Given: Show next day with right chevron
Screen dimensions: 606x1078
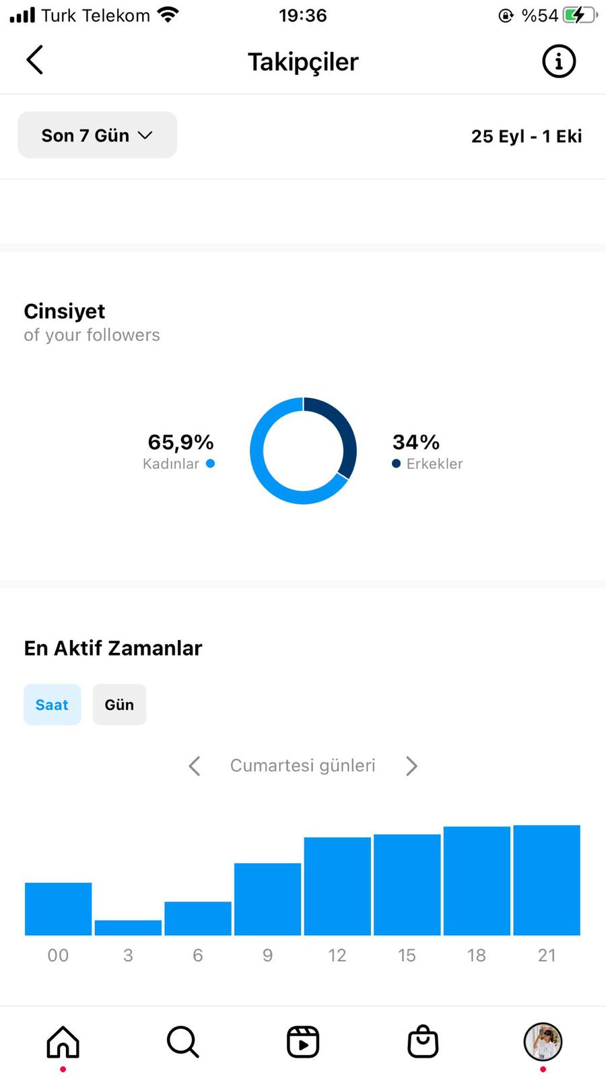Looking at the screenshot, I should pyautogui.click(x=411, y=766).
